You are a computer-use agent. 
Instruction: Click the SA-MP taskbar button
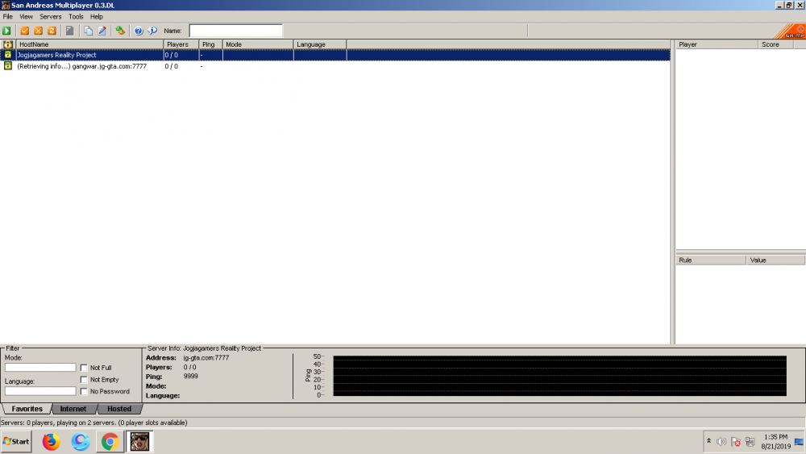point(139,442)
